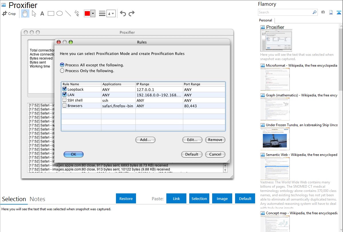The width and height of the screenshot is (343, 232).
Task: Click the Paste Default button
Action: coord(245,199)
